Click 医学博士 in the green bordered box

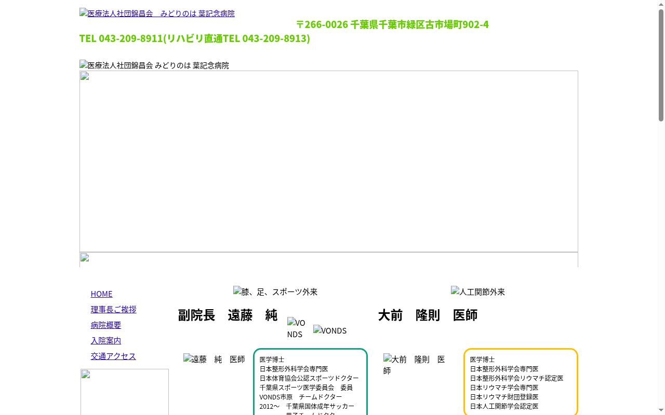click(272, 359)
